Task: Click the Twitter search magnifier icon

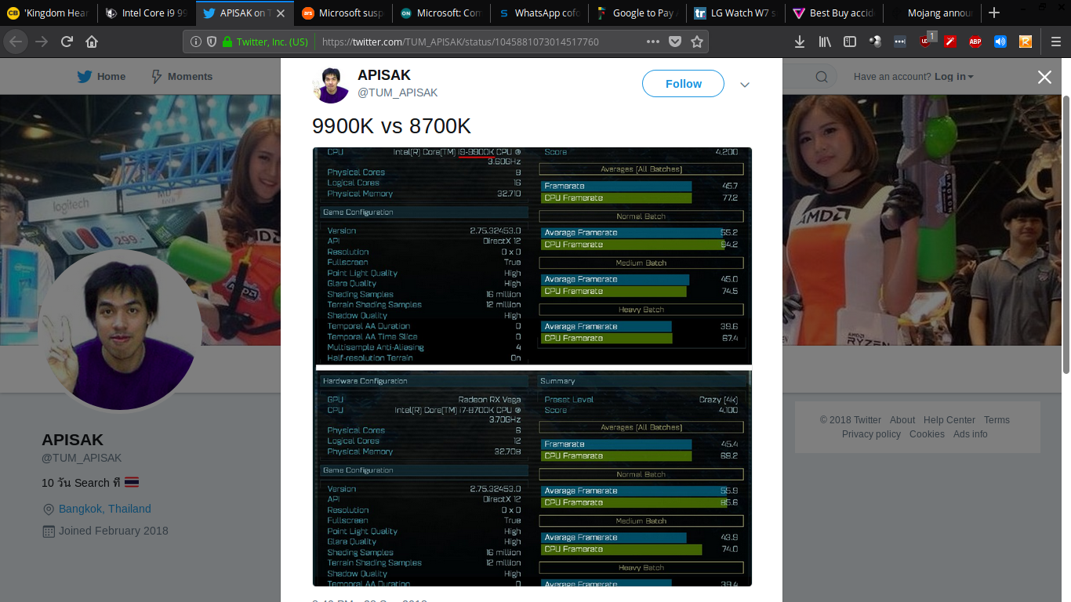Action: pos(822,77)
